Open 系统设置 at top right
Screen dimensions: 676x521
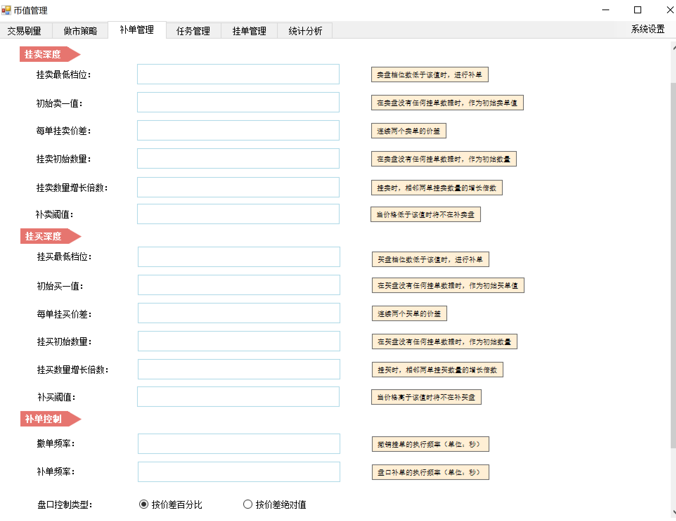tap(648, 29)
